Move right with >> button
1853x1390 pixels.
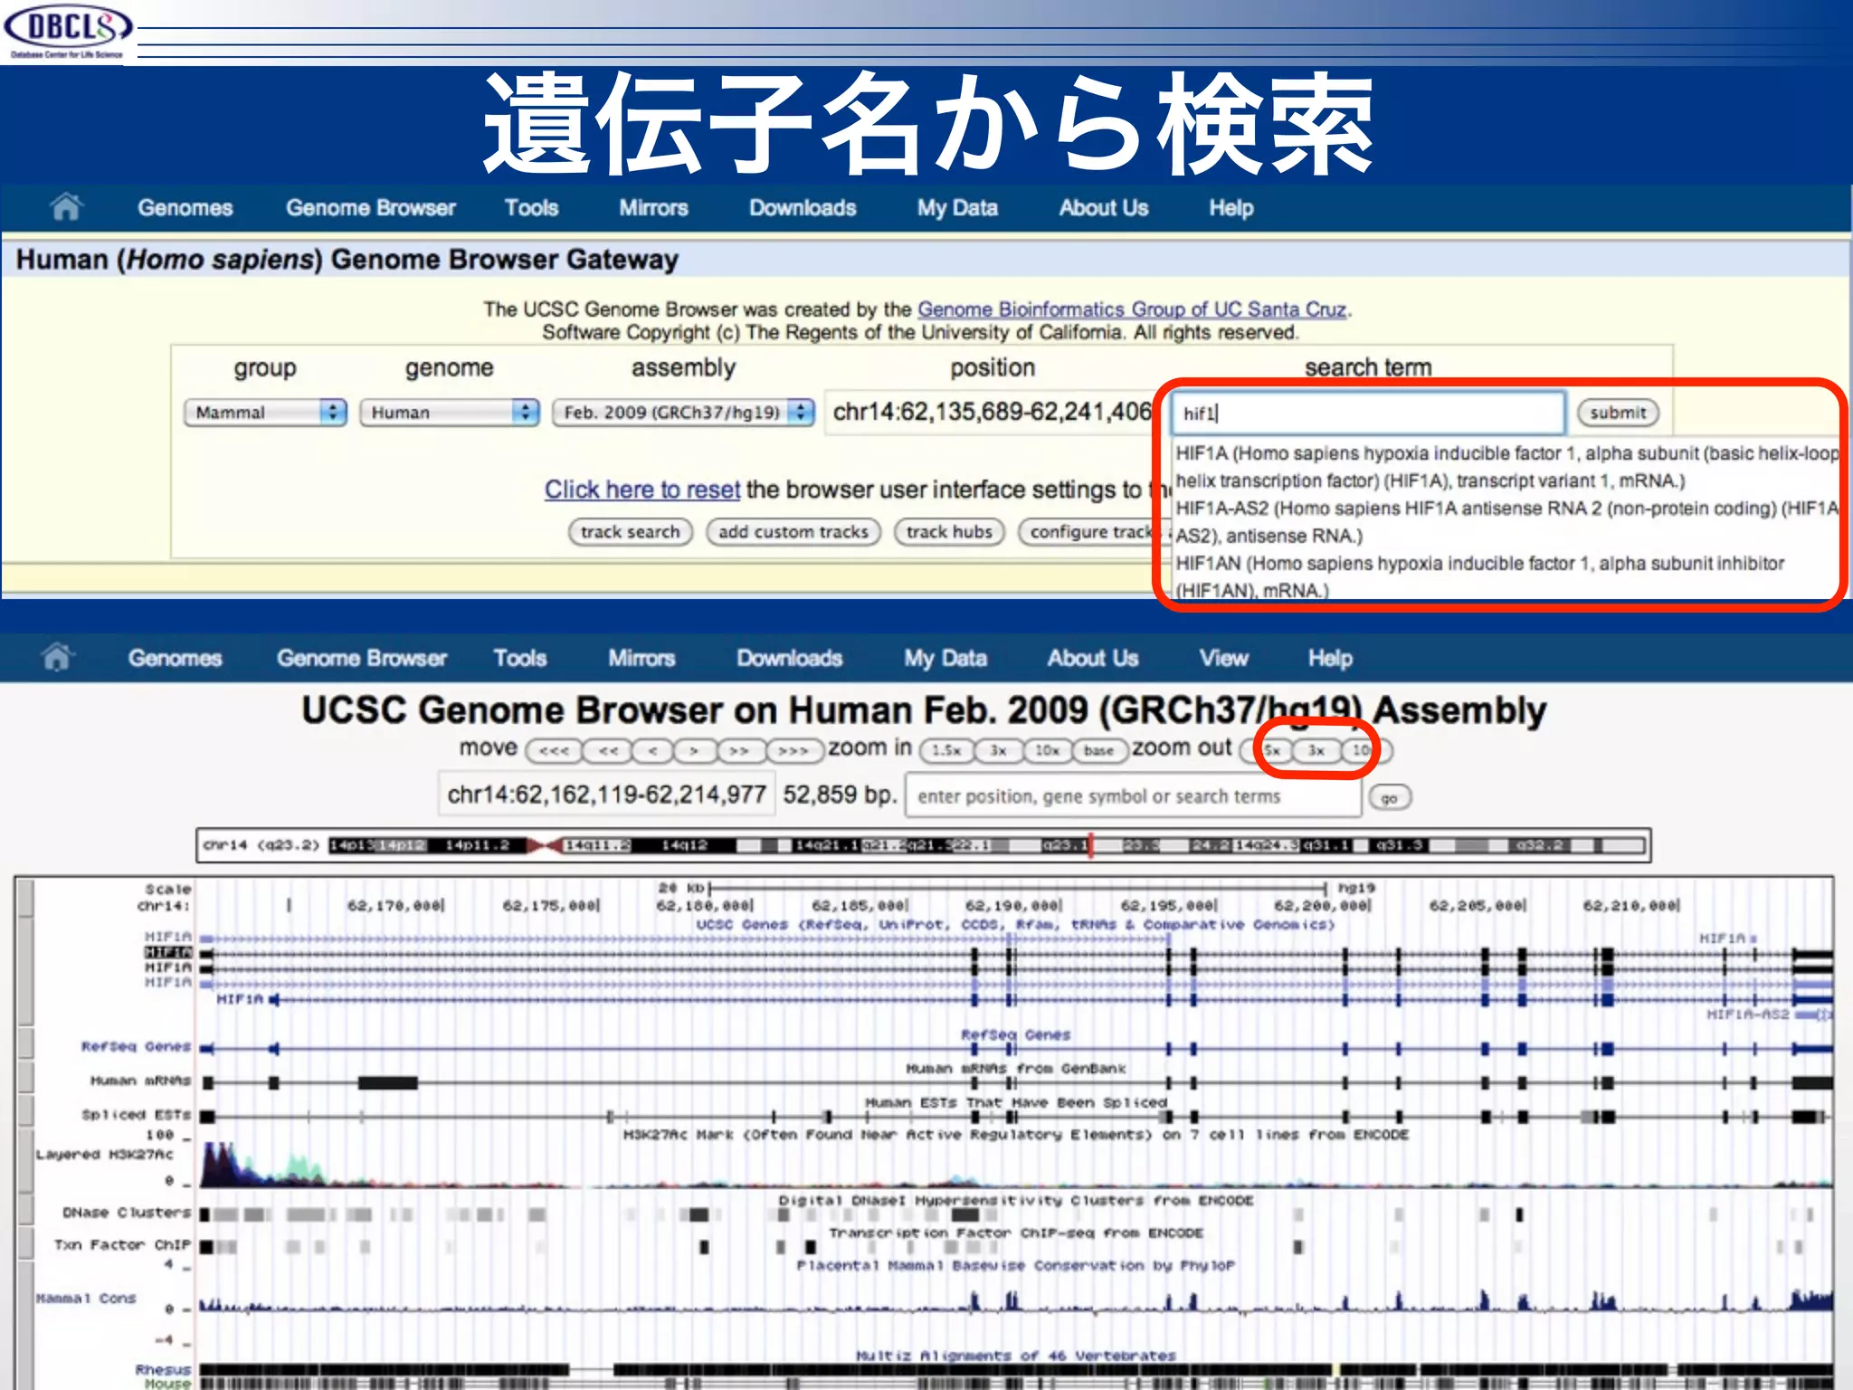[x=740, y=750]
